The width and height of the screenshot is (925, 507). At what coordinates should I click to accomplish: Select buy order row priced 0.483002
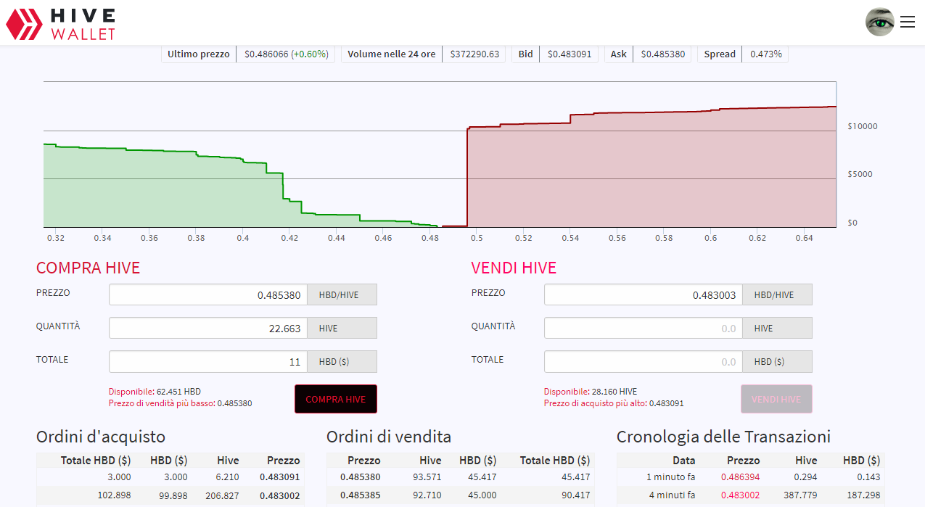click(170, 495)
